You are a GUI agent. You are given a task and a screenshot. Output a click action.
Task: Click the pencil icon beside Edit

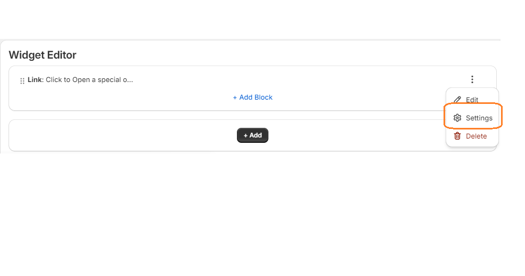[457, 100]
